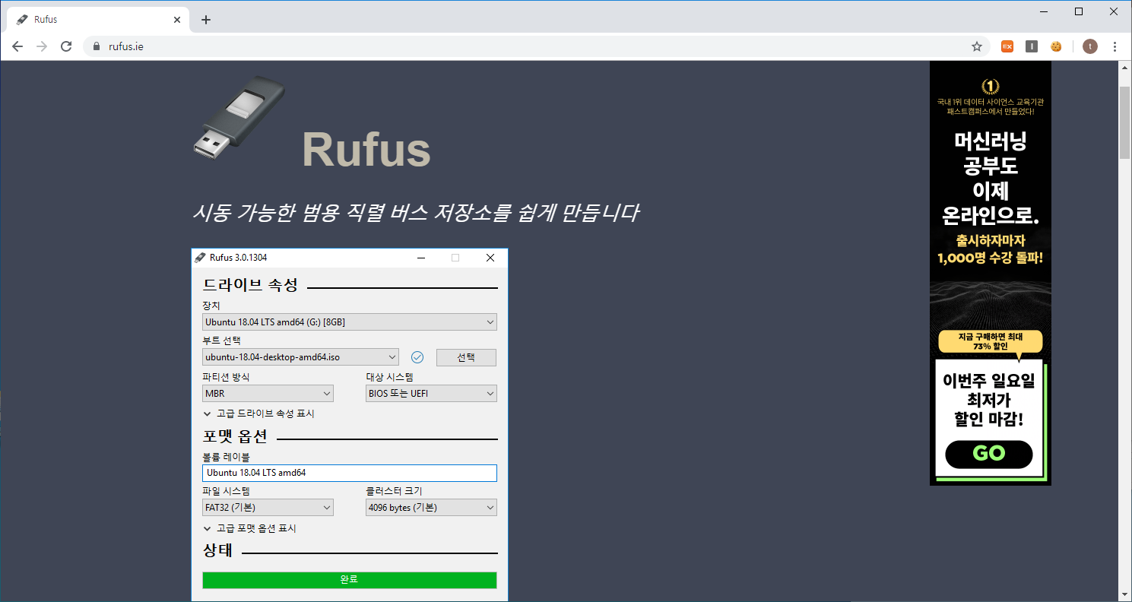This screenshot has height=602, width=1132.
Task: Open the 부트 선택 ISO dropdown
Action: coord(300,357)
